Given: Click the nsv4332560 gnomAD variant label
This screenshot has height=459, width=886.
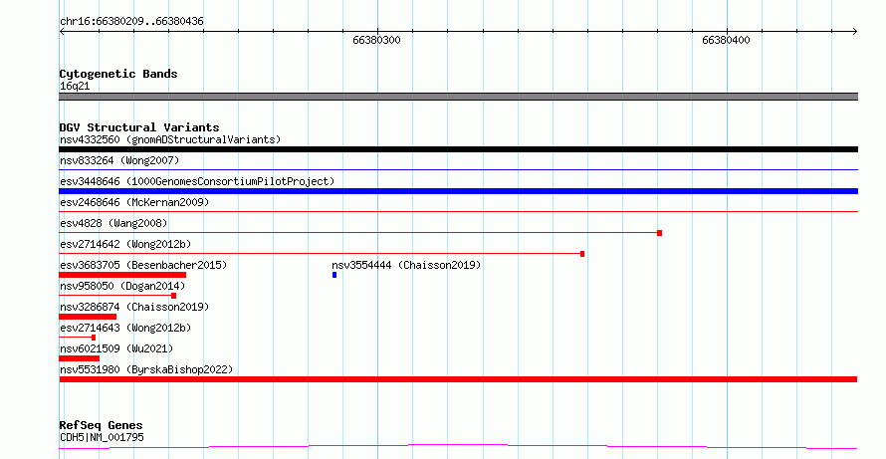Looking at the screenshot, I should coord(170,139).
